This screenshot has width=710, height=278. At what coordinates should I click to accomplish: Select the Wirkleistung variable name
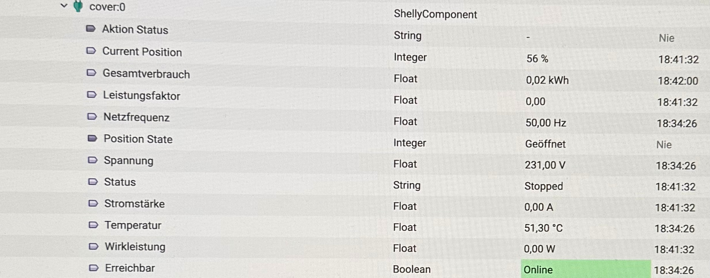coord(135,247)
